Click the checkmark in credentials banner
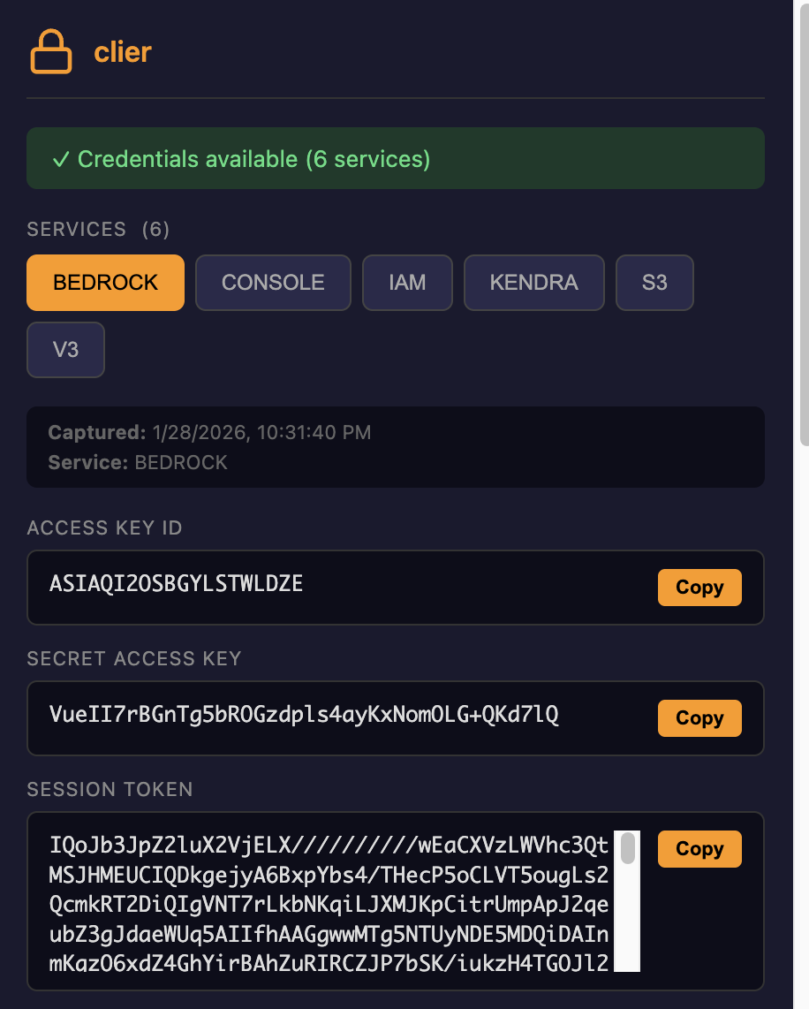Screen dimensions: 809x1009 click(x=60, y=160)
